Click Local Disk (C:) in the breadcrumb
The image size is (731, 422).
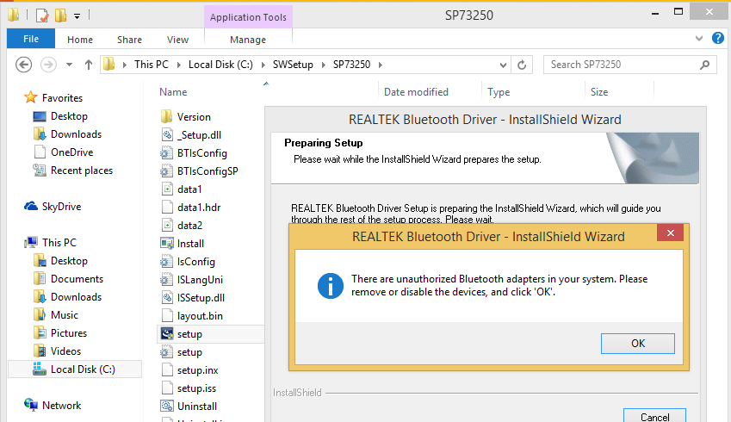(220, 65)
